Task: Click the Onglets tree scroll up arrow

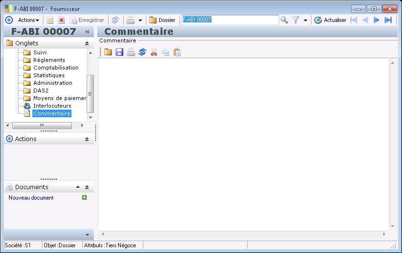Action: 90,53
